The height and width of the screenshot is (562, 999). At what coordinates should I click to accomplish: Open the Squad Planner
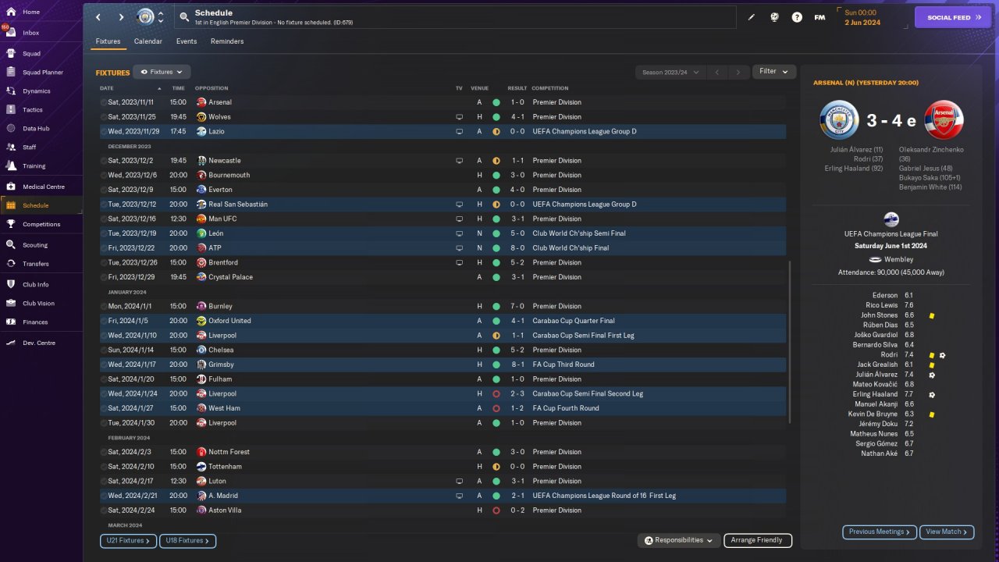42,73
